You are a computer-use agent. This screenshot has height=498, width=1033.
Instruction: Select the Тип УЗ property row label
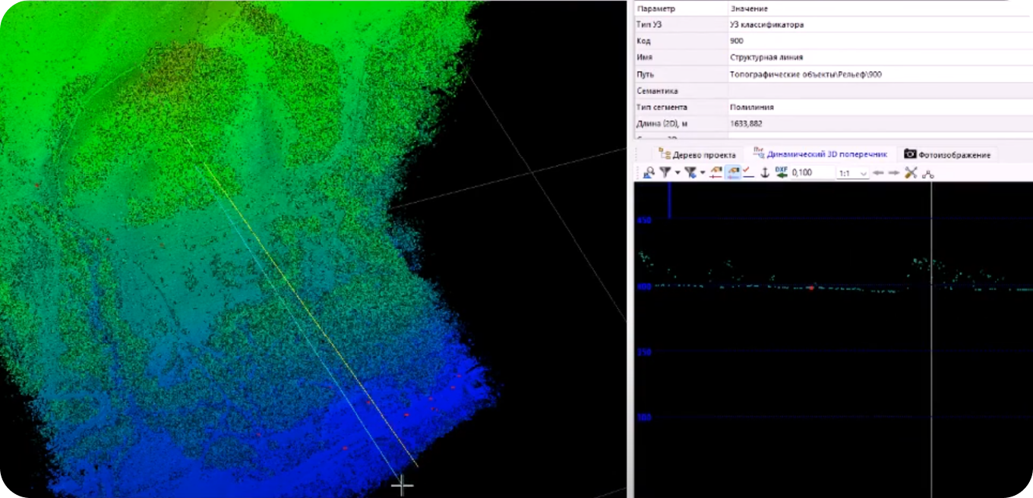pos(650,24)
